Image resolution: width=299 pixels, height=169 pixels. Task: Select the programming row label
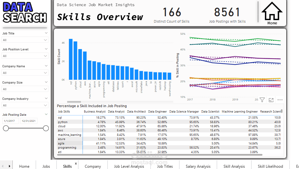pyautogui.click(x=67, y=148)
